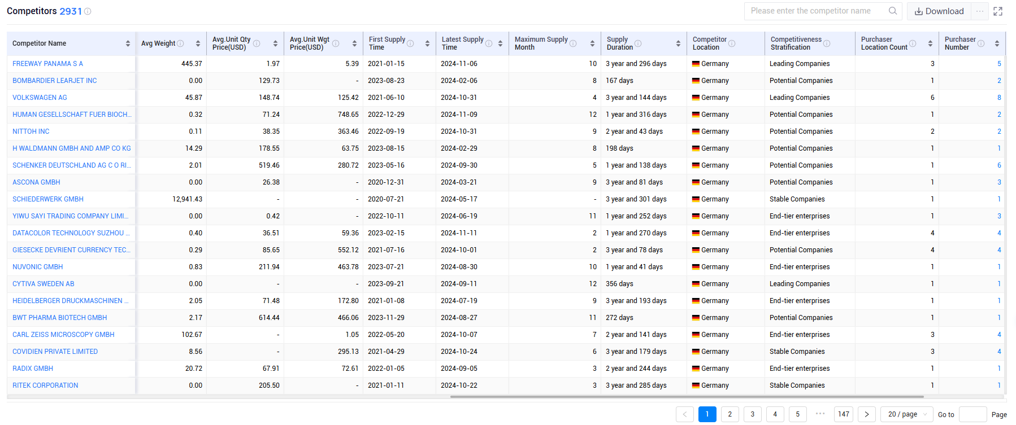Select the 748.65 unit weight price cell
The image size is (1016, 425).
pos(348,115)
